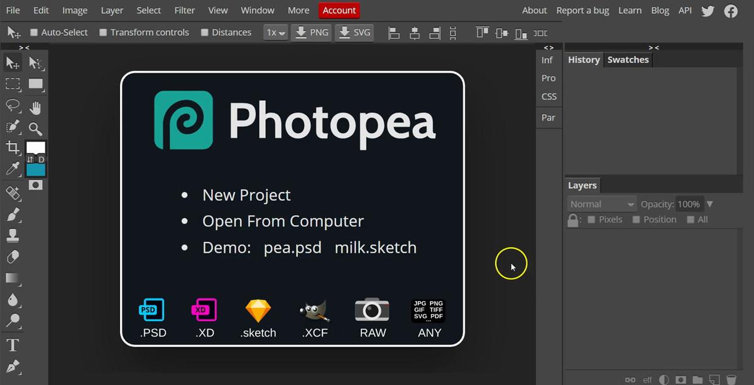This screenshot has height=385, width=754.
Task: Select the Path Select arrow tool
Action: click(x=36, y=63)
